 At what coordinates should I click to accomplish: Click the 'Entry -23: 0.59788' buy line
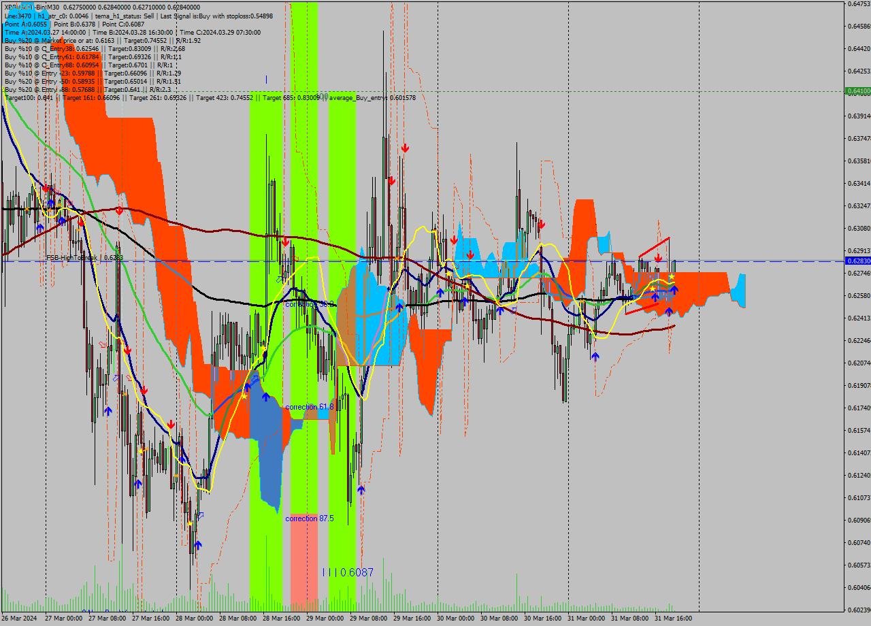[93, 73]
